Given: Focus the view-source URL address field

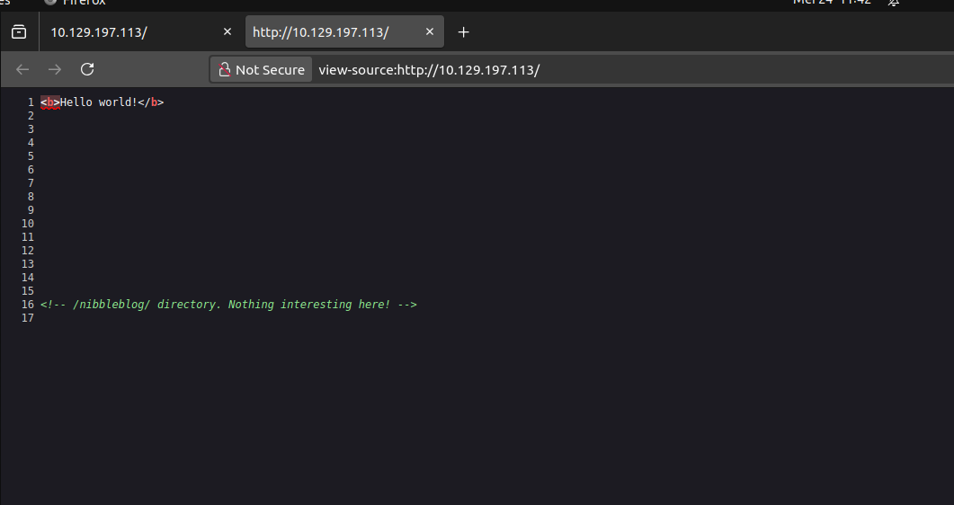Looking at the screenshot, I should (539, 70).
